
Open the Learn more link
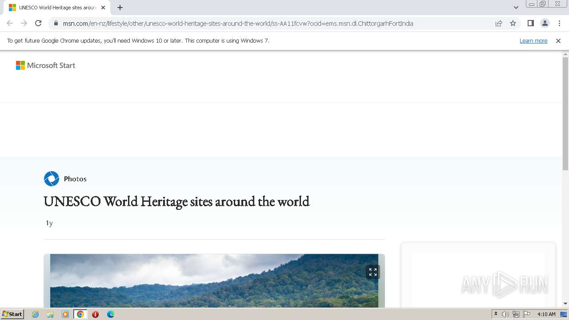coord(533,40)
